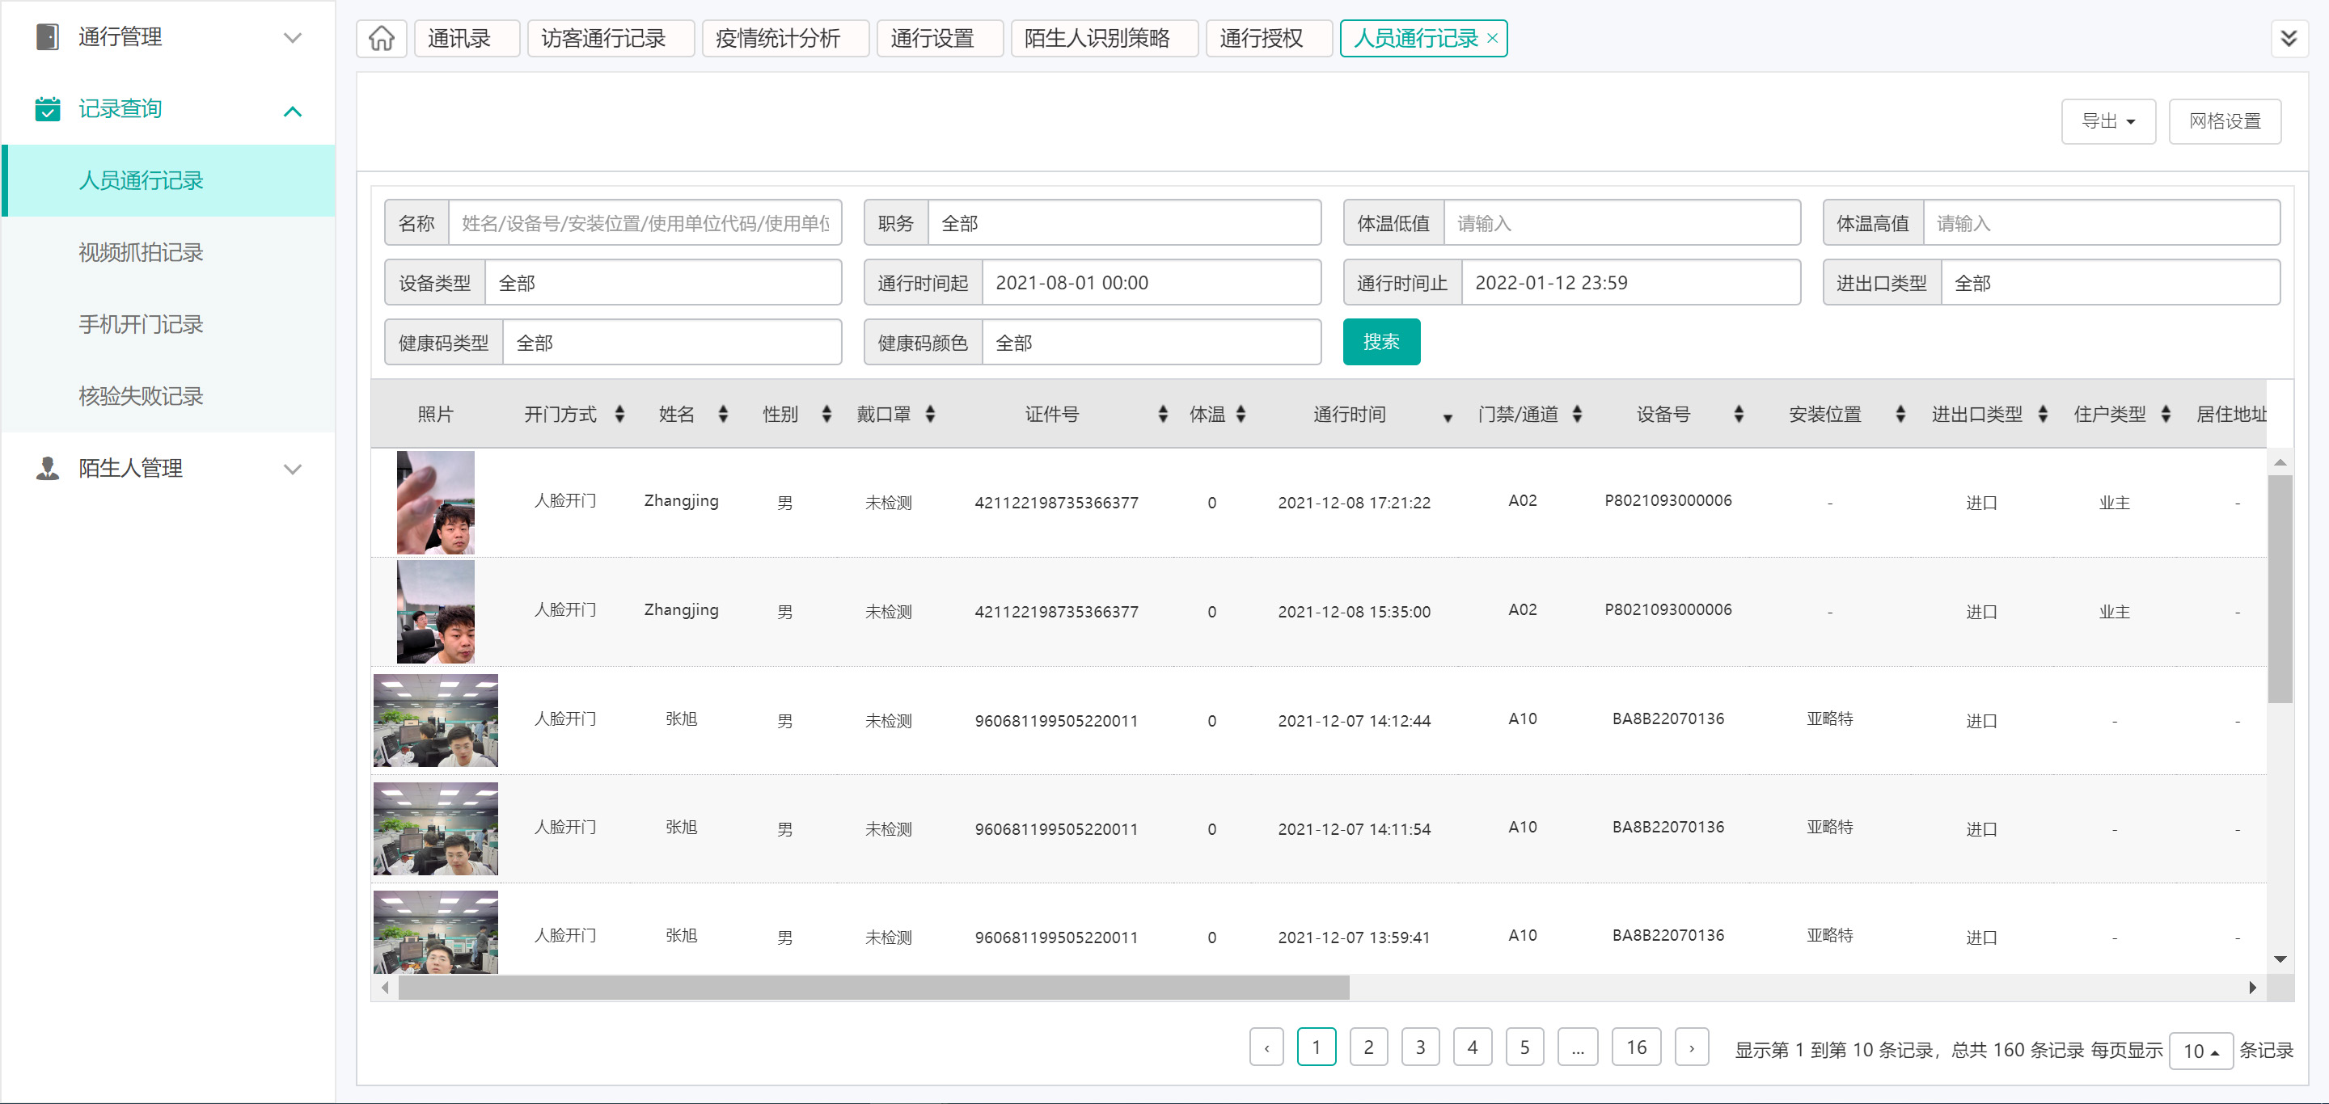Open 视频抓拍记录 in the sidebar

(140, 252)
